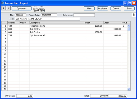Click the debit Total field 2000.00
The image size is (137, 99).
tap(99, 96)
